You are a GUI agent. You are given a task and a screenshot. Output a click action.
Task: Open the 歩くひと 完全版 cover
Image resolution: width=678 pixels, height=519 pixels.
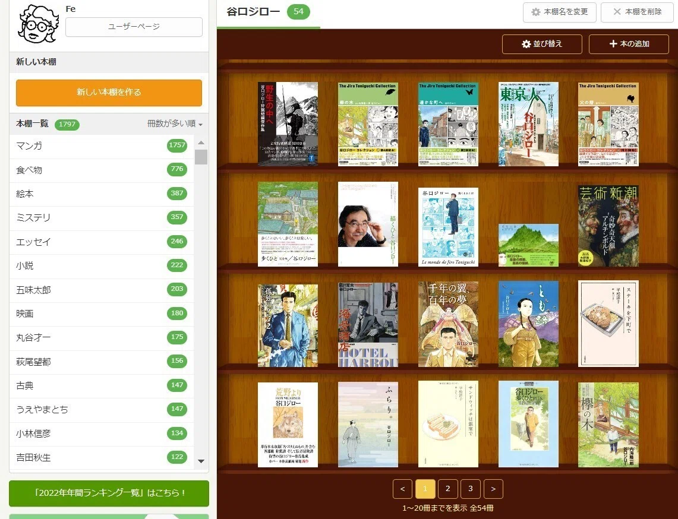click(288, 224)
